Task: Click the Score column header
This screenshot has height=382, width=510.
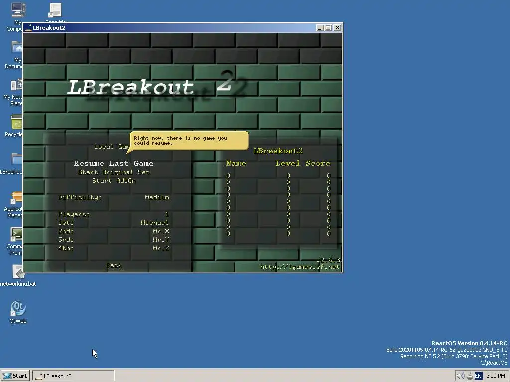Action: coord(318,163)
